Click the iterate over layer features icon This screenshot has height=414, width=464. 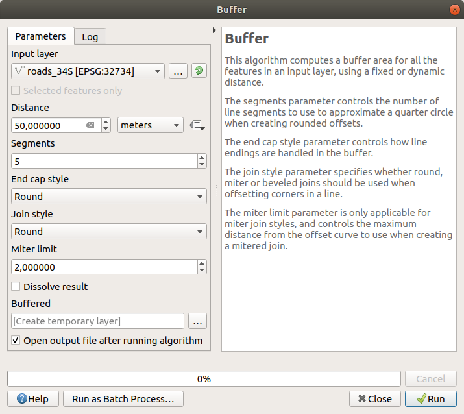tap(199, 71)
